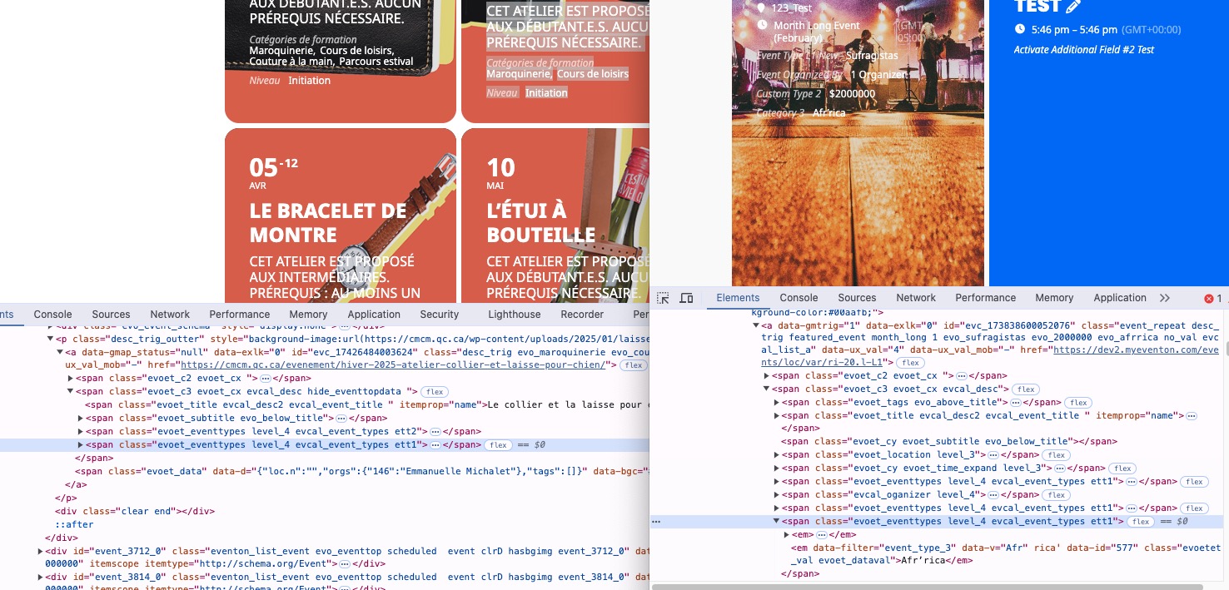Click ellipsis in evoet_time_expand span row

pos(1058,469)
